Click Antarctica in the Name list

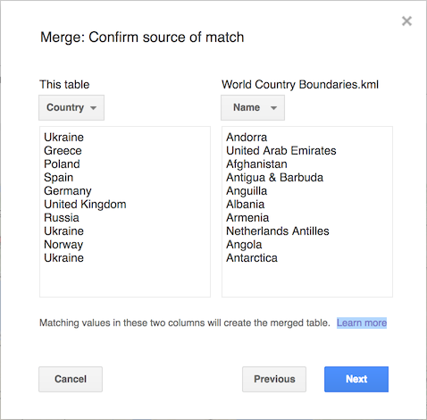(x=252, y=258)
